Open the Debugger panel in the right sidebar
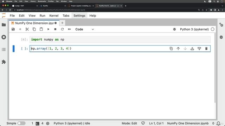This screenshot has width=225, height=126. coord(221,37)
